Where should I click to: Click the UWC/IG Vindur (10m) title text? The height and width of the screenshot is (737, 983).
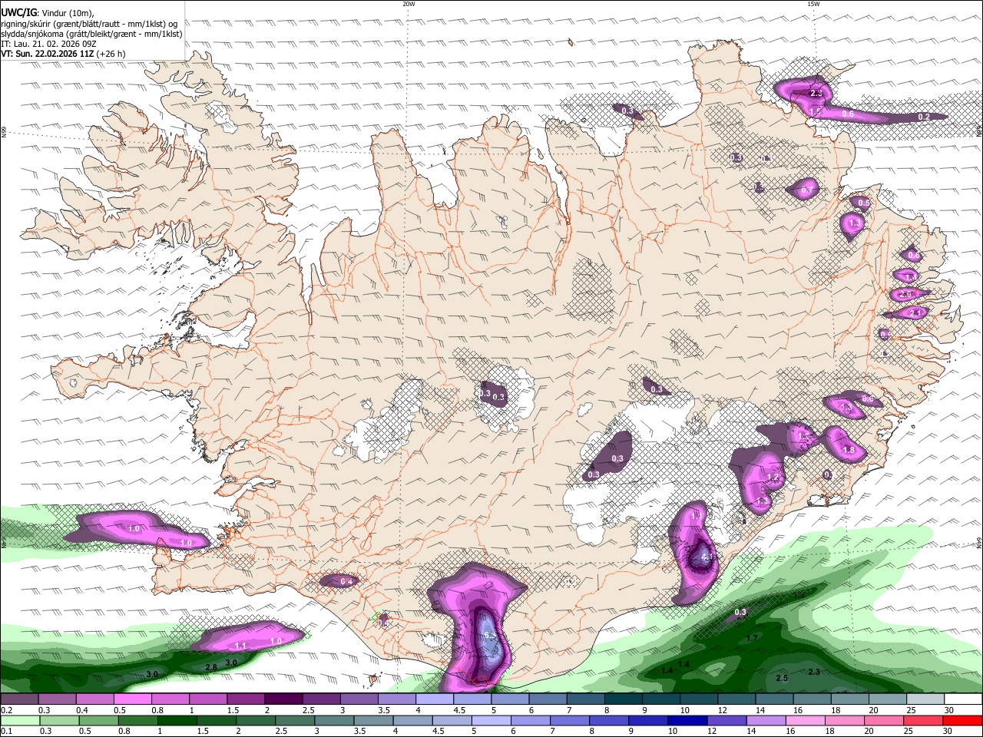[47, 13]
